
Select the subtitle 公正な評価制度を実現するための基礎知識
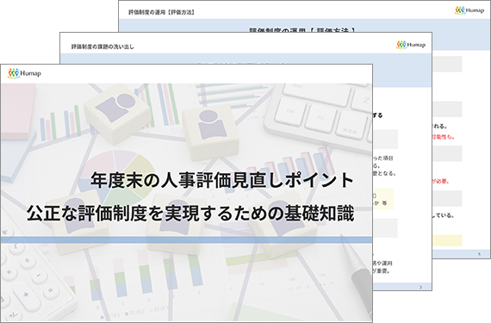click(190, 214)
